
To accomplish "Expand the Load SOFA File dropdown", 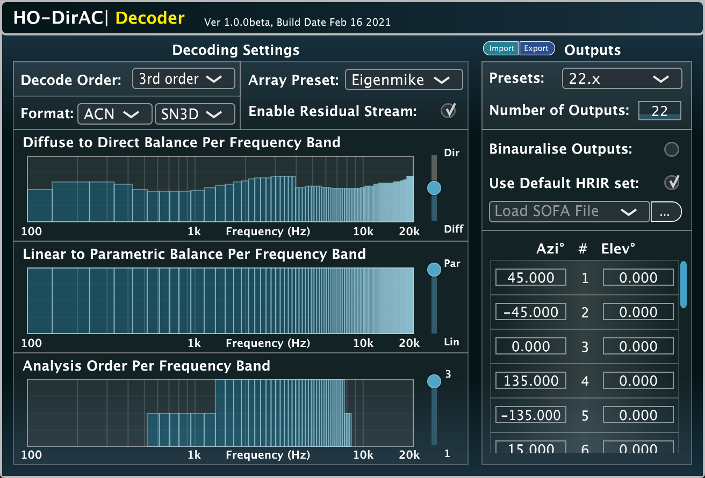I will click(569, 212).
